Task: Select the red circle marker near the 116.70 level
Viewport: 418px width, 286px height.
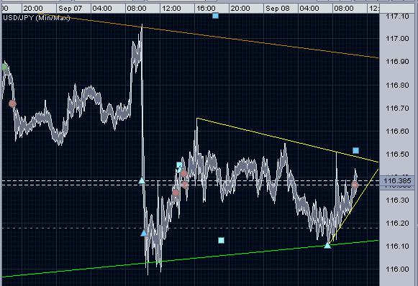Action: click(12, 103)
